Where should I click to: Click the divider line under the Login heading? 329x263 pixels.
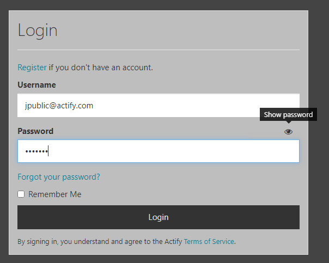[x=159, y=50]
